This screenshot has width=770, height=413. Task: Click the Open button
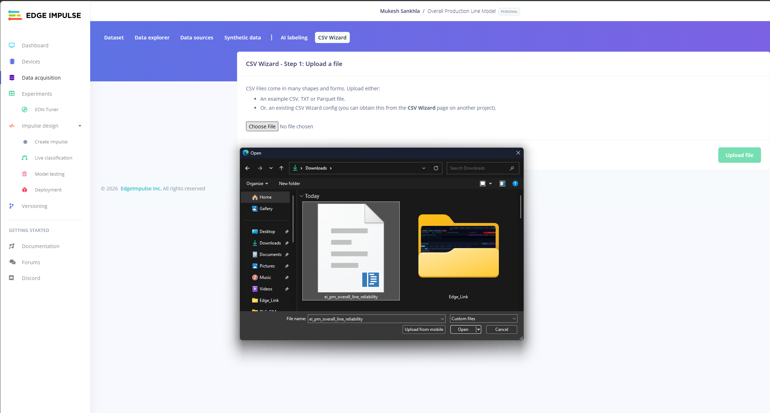click(463, 329)
